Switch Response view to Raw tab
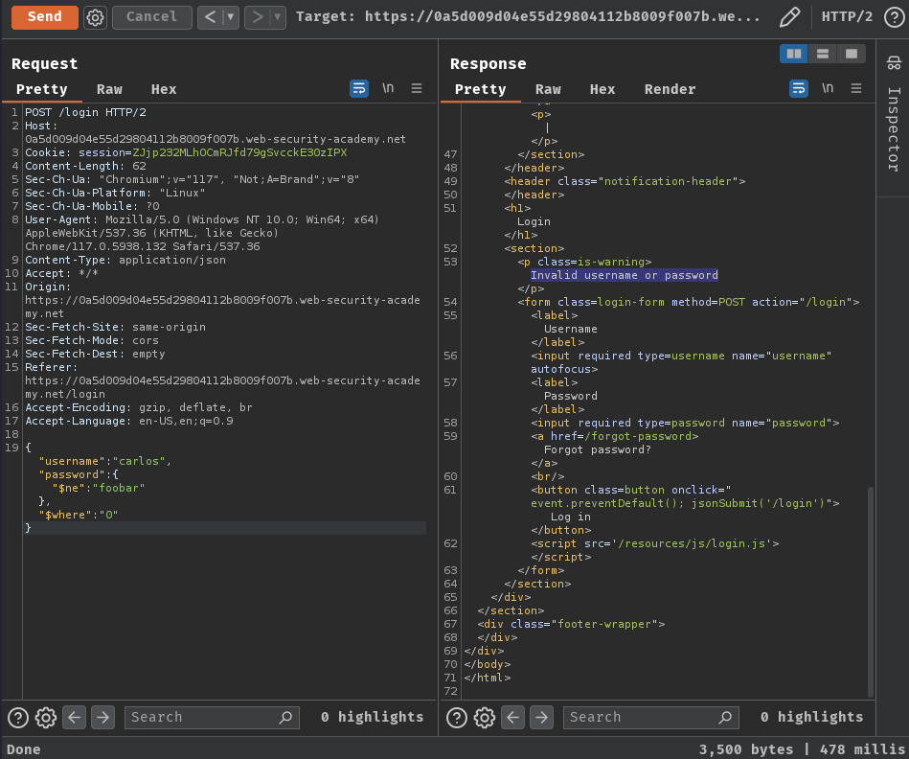909x759 pixels. (x=548, y=89)
